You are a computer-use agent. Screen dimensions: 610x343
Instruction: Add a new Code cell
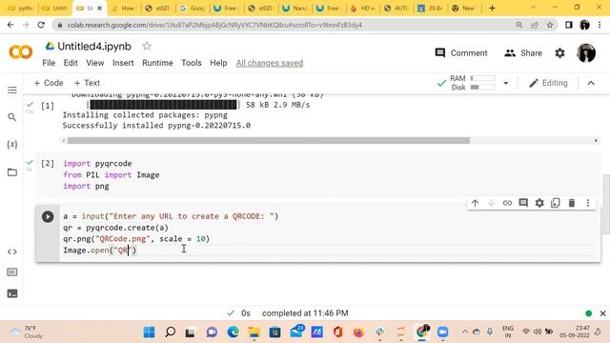(49, 83)
